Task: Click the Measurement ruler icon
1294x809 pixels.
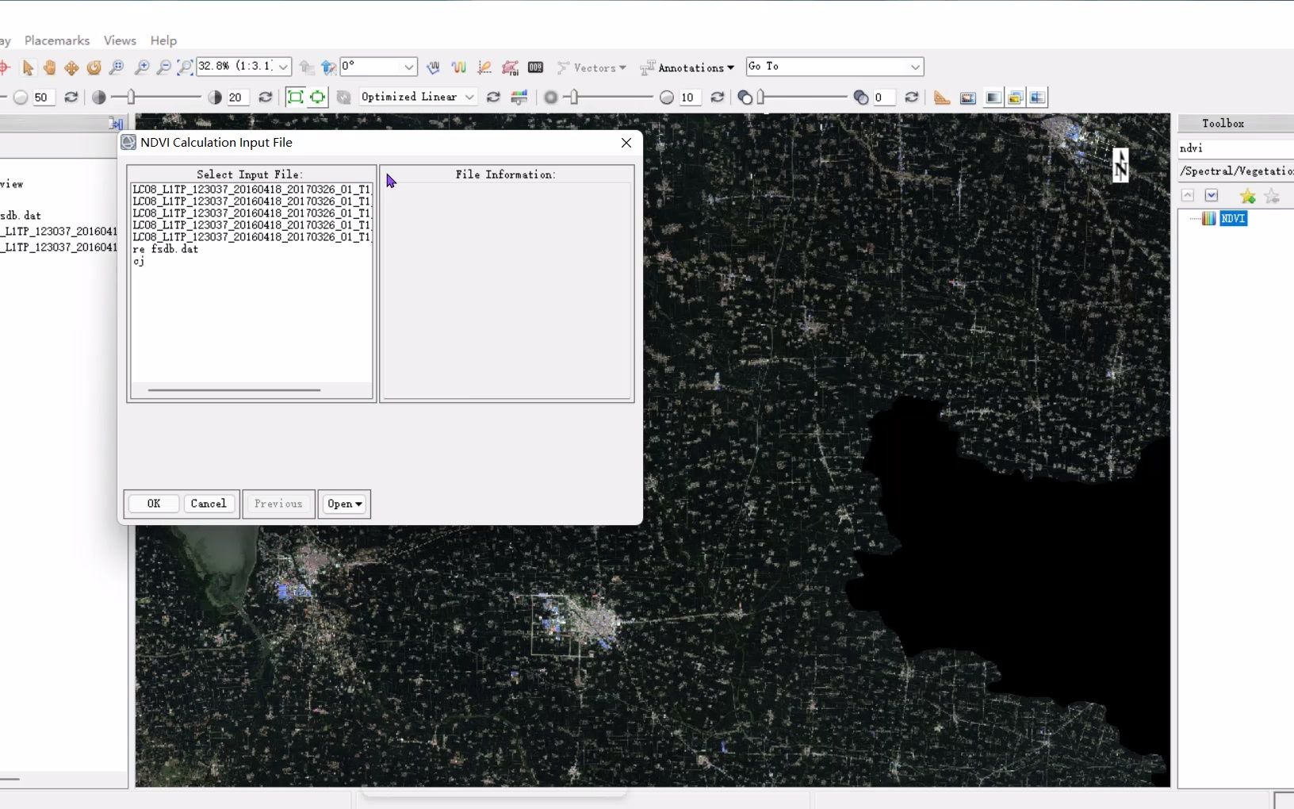Action: pyautogui.click(x=941, y=97)
